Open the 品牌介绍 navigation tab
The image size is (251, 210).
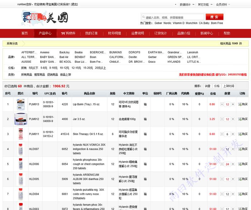[x=184, y=33]
